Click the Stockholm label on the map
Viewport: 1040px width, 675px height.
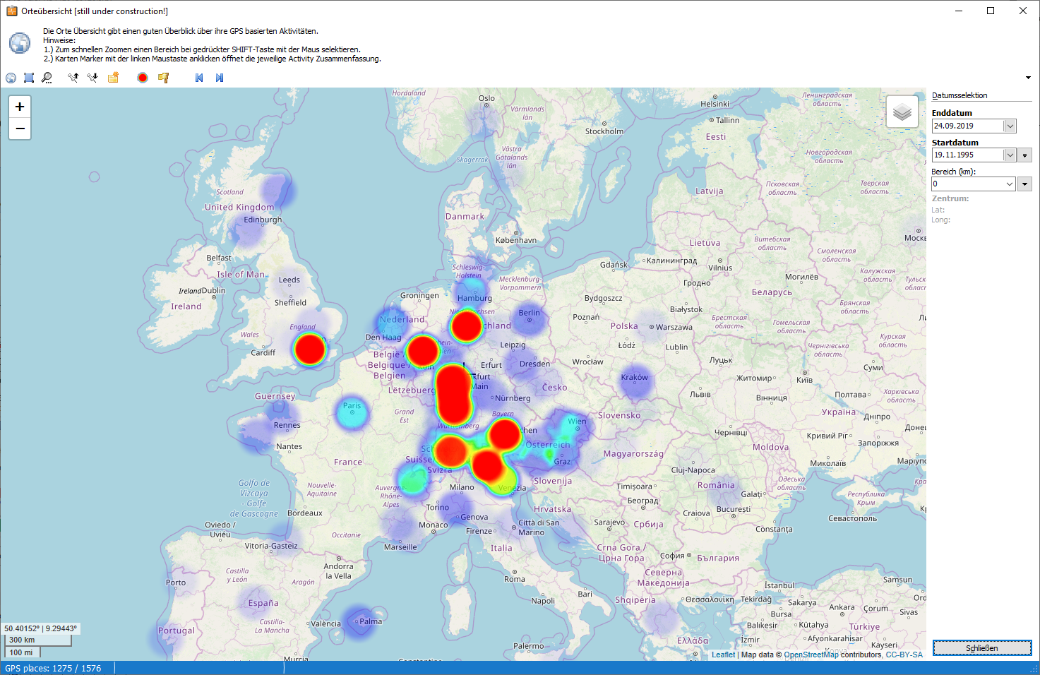point(604,131)
